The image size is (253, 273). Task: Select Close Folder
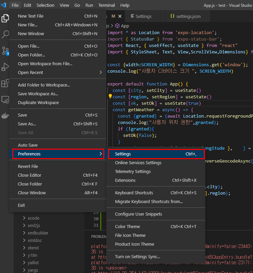point(58,184)
